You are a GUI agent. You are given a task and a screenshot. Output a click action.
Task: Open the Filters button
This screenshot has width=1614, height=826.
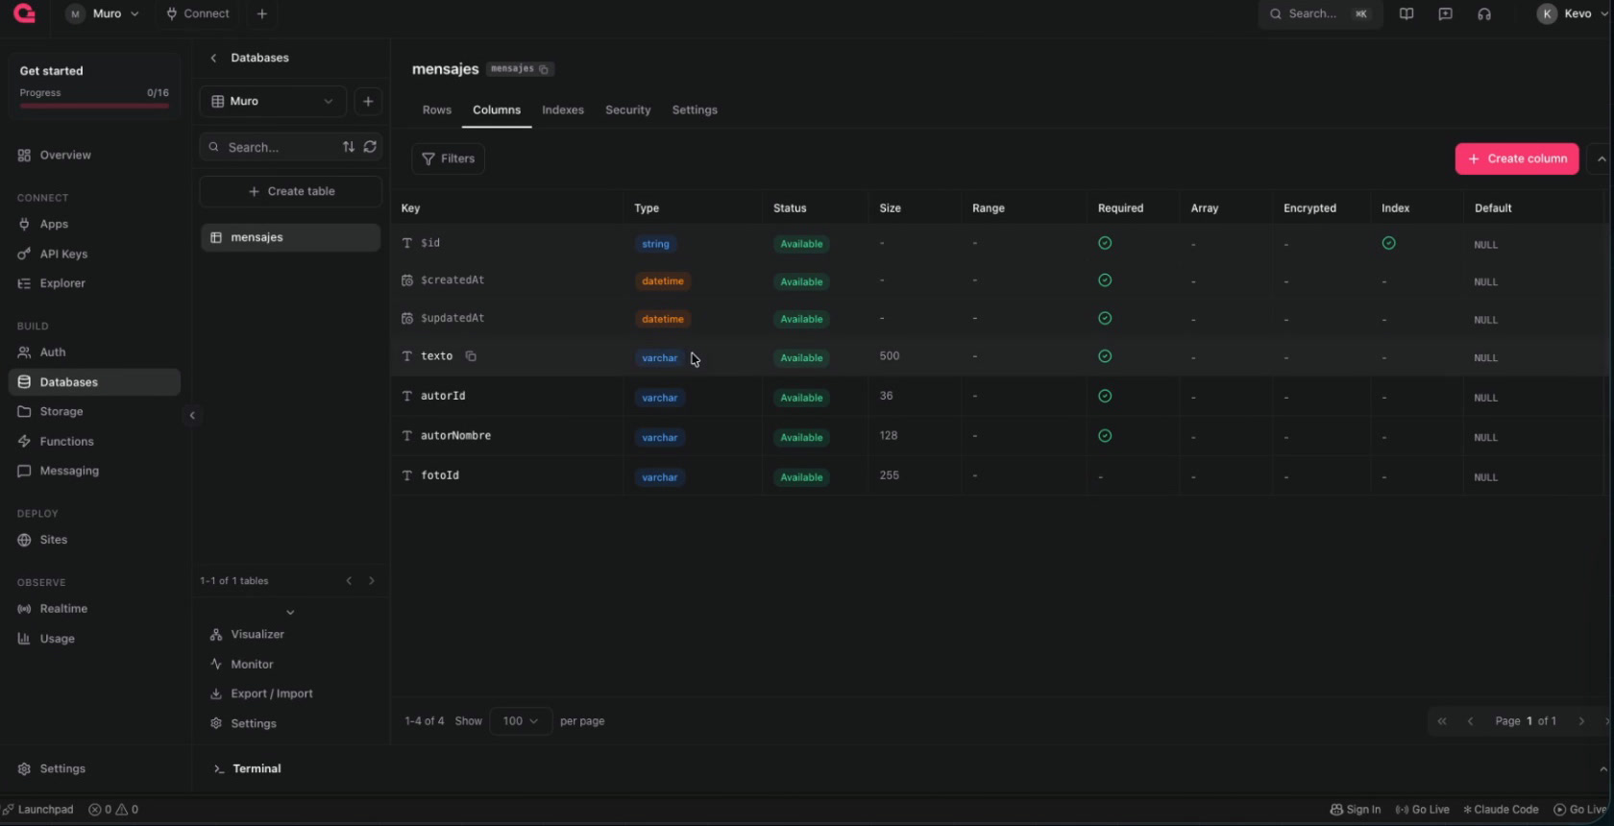[x=448, y=158]
